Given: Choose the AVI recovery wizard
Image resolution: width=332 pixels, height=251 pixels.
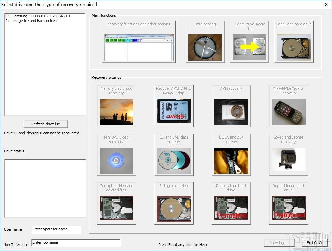Looking at the screenshot, I should pos(231,106).
